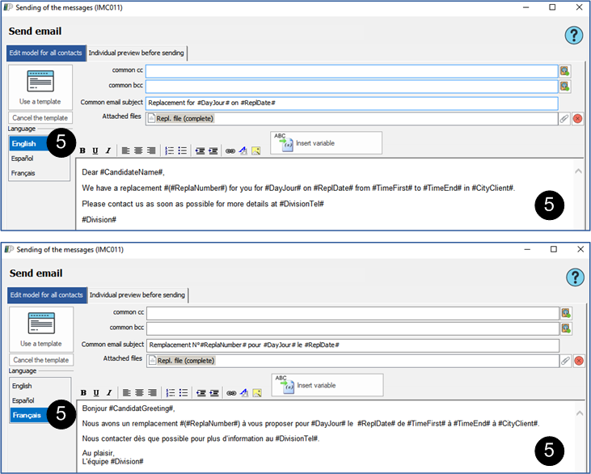Open contact lookup for common cc, top window
Viewport: 591px width, 474px height.
(x=564, y=71)
